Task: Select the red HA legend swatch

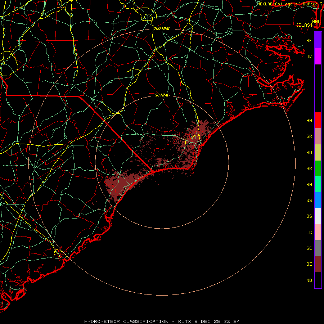Action: [x=318, y=120]
